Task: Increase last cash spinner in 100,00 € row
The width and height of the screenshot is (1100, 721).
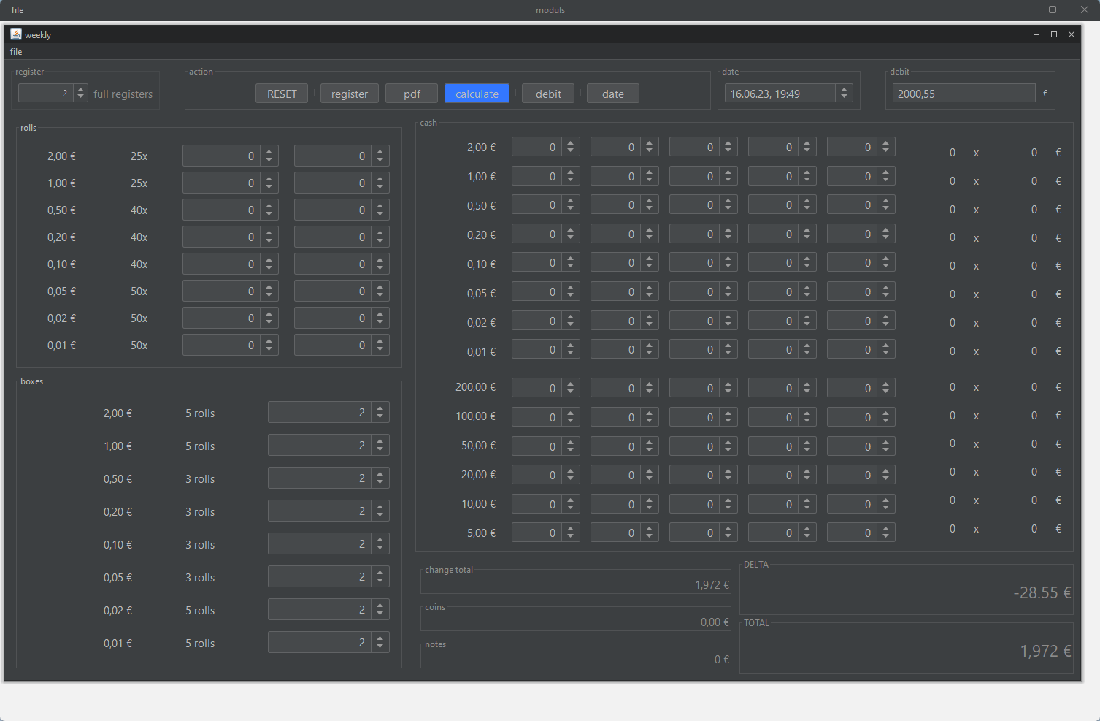Action: [885, 413]
